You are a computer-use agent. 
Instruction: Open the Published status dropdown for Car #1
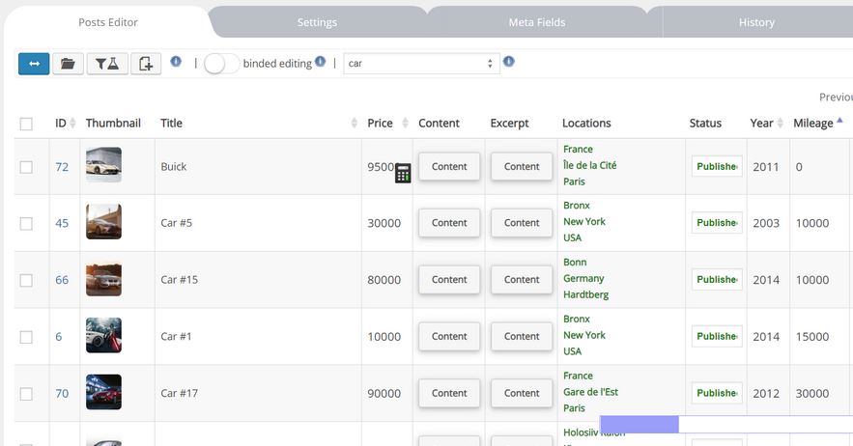pos(717,336)
